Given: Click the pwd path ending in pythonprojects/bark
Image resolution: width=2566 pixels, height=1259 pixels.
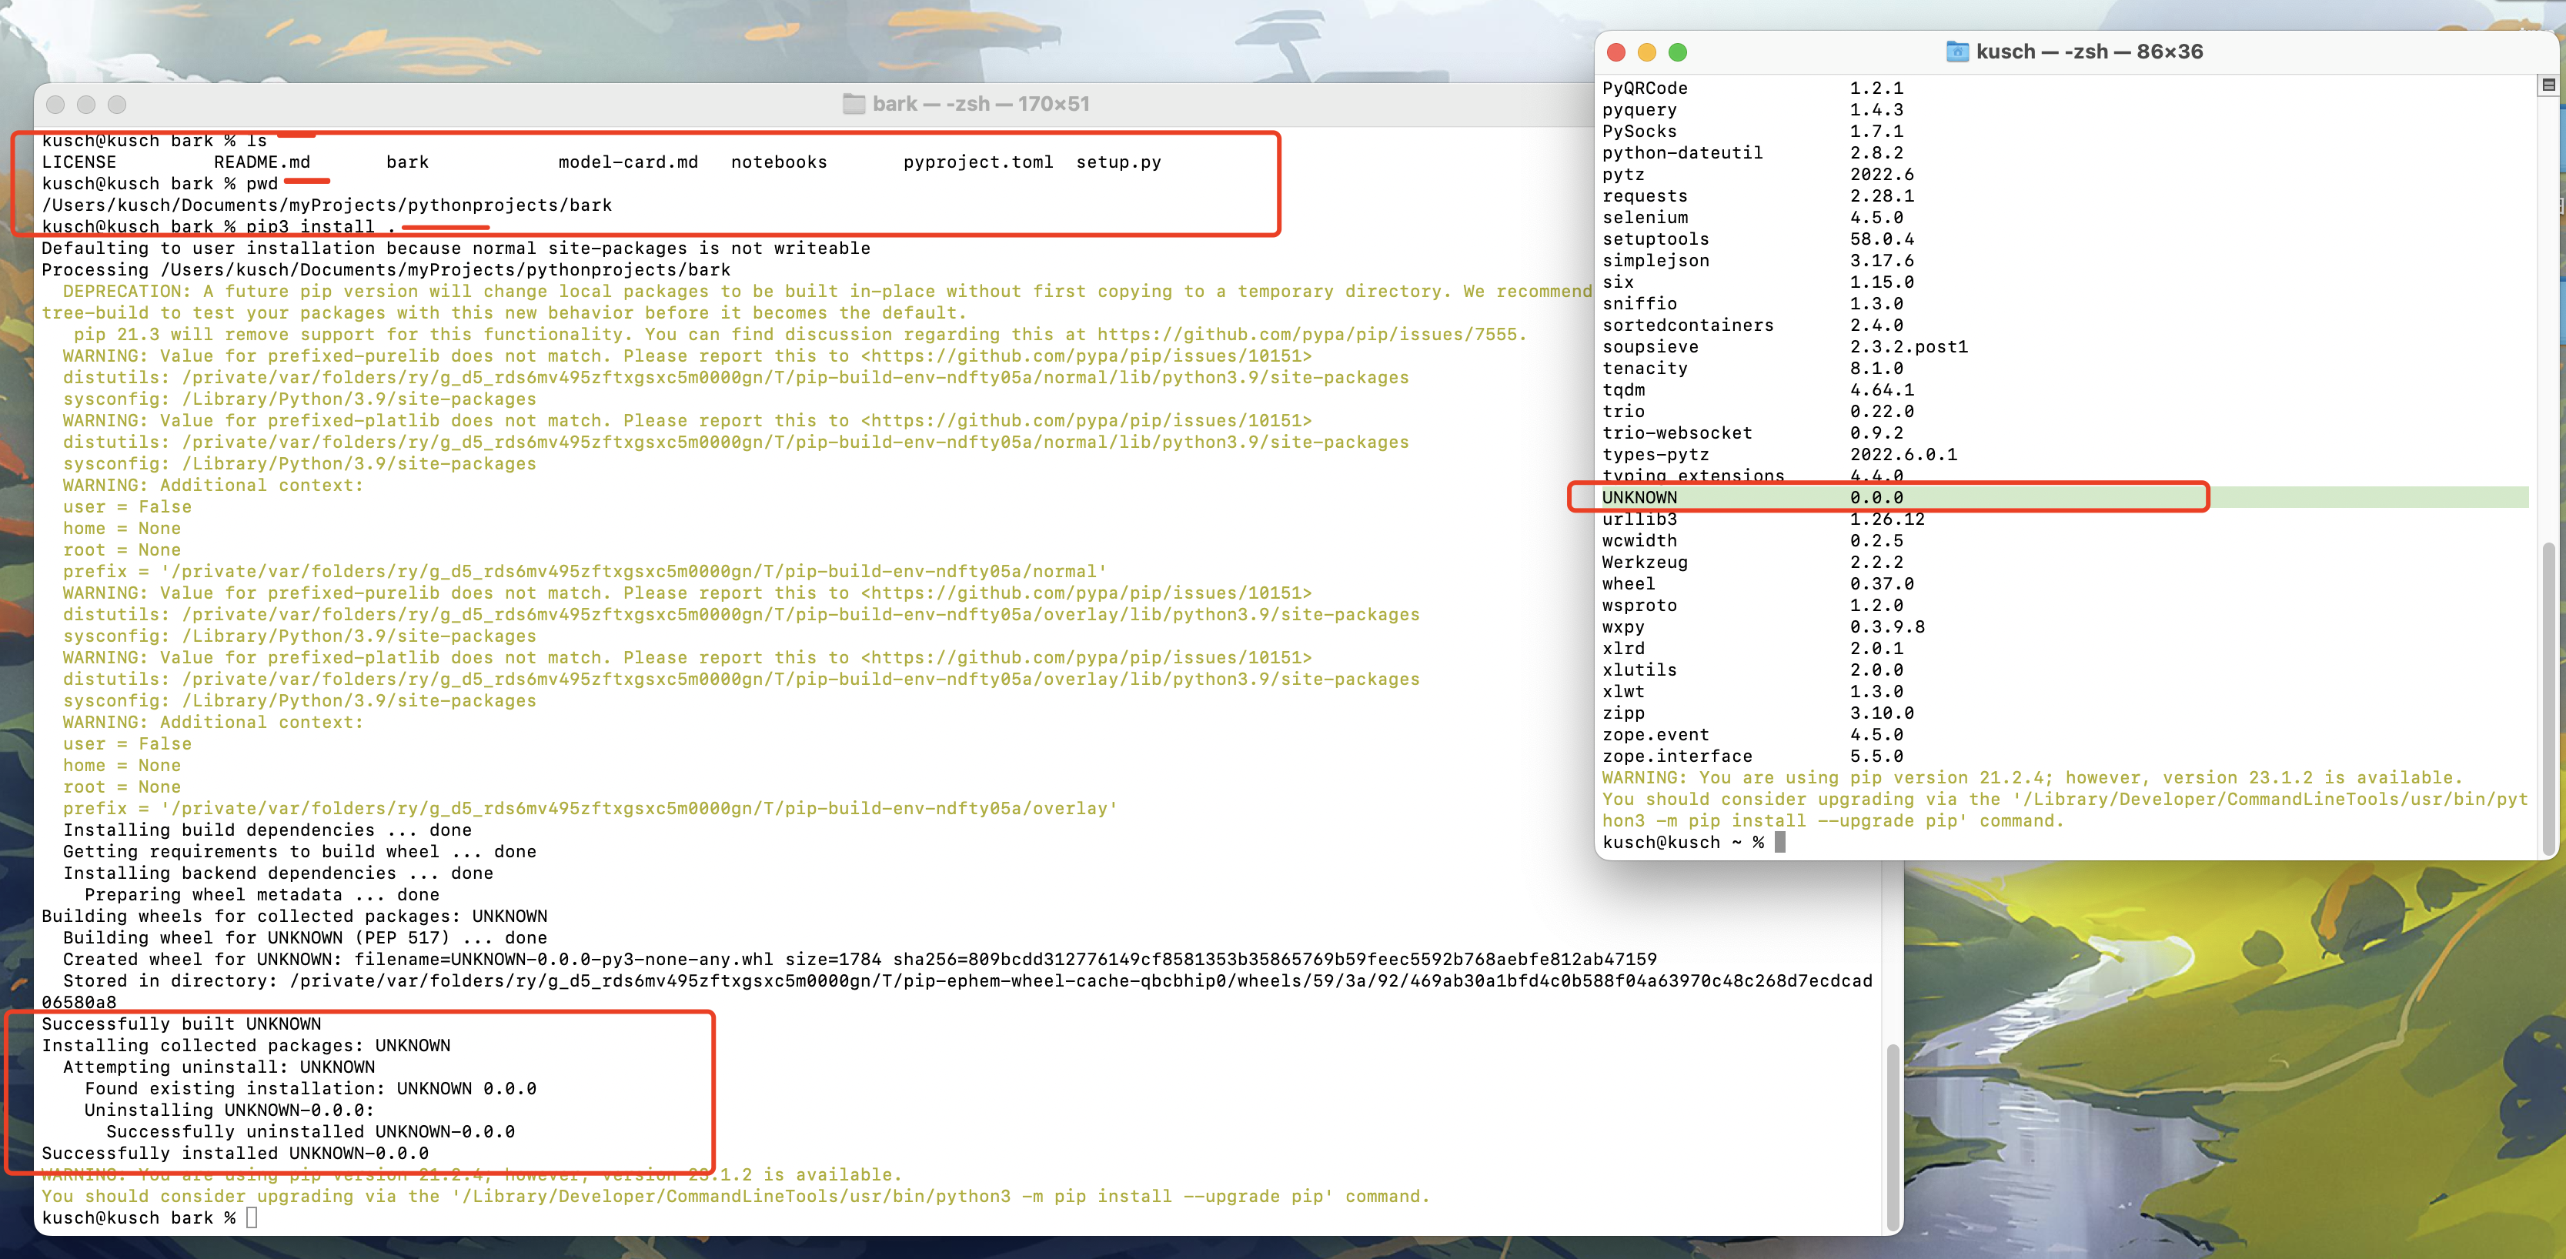Looking at the screenshot, I should point(327,205).
